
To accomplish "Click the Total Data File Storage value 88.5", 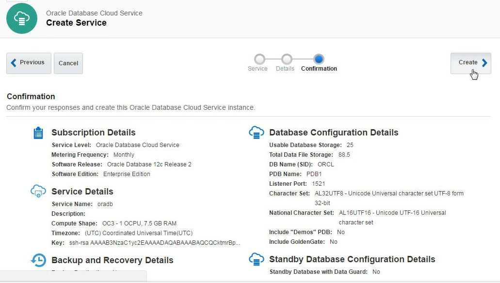I will (x=343, y=155).
